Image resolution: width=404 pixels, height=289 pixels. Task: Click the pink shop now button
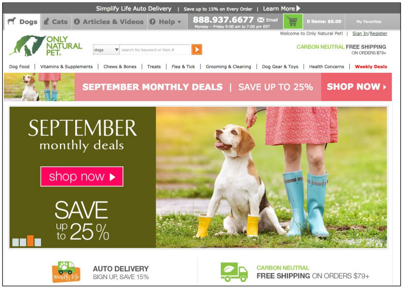(81, 176)
